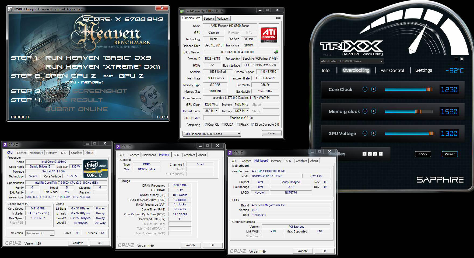Toggle the CUDA checkbox in GPU-Z

click(223, 125)
